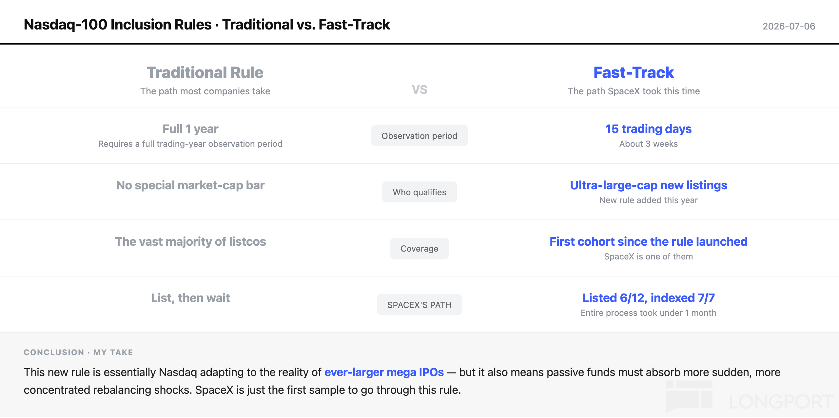The height and width of the screenshot is (418, 839).
Task: Click Listed 6/12, indexed 7/7 text
Action: point(648,298)
